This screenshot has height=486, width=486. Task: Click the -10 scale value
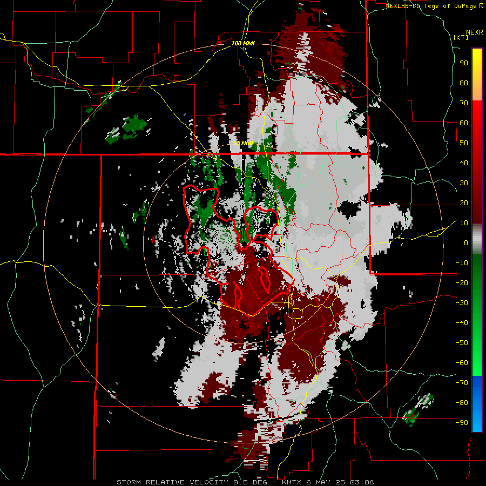[x=462, y=263]
